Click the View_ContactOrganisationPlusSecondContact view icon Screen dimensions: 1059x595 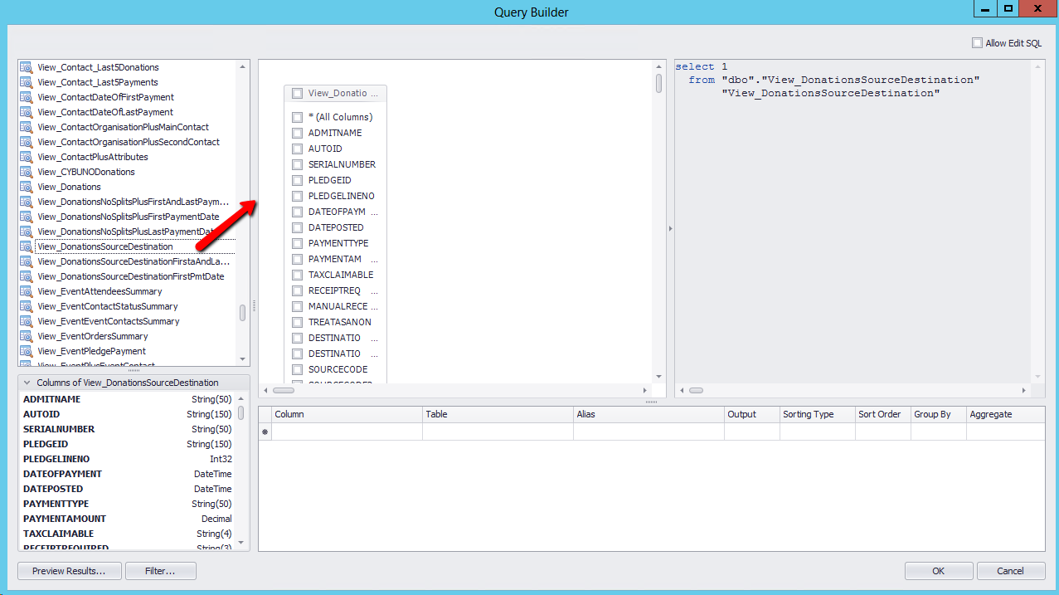26,142
